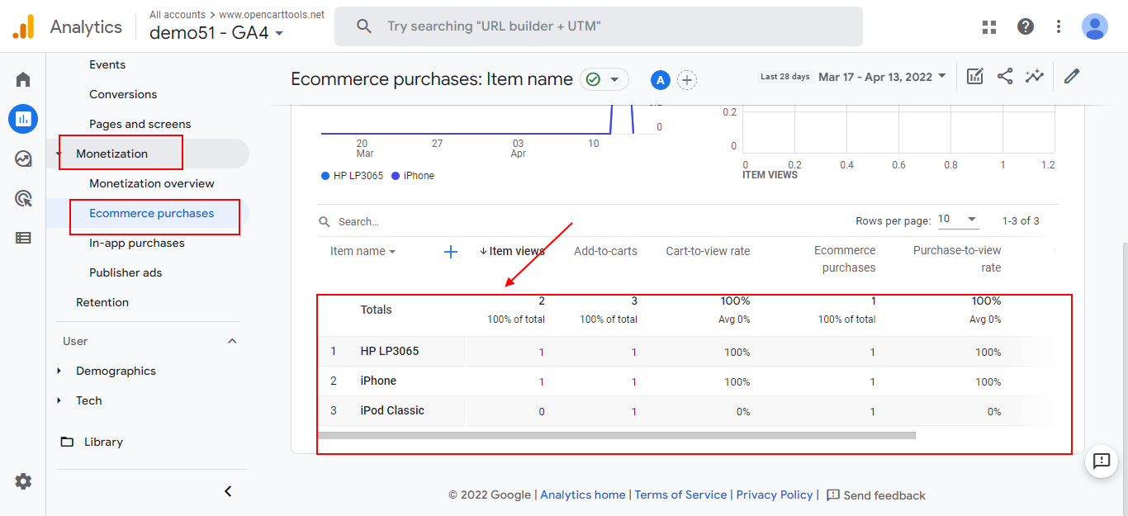The height and width of the screenshot is (516, 1128).
Task: Select Monetization overview in sidebar
Action: coord(151,183)
